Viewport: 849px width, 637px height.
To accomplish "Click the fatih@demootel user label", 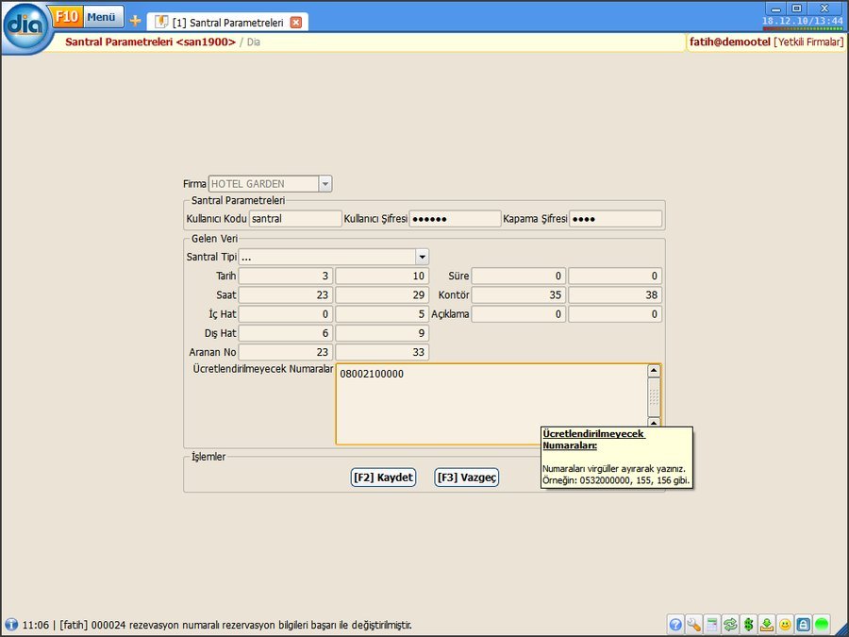I will click(x=729, y=42).
